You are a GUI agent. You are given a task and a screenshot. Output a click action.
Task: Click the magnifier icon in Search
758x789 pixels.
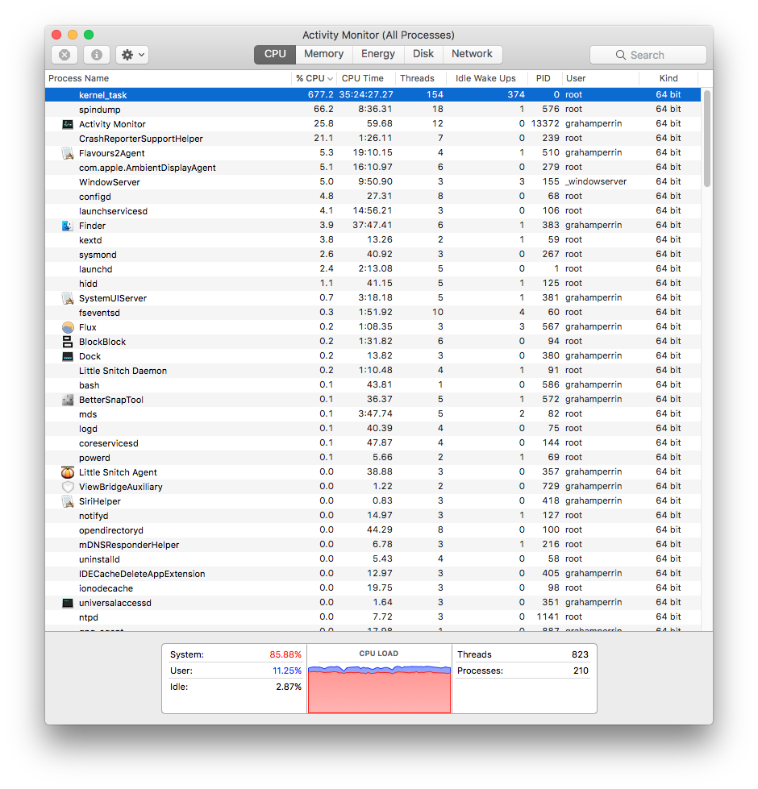(x=621, y=55)
